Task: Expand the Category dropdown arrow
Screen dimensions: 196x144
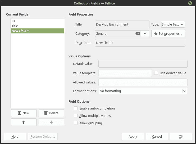Action: [145, 33]
